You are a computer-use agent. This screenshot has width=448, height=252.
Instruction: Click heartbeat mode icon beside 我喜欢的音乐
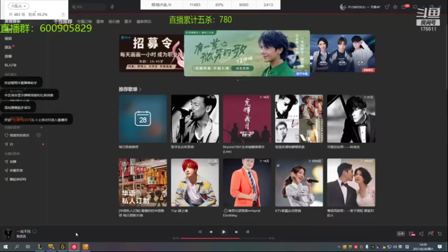tap(39, 135)
